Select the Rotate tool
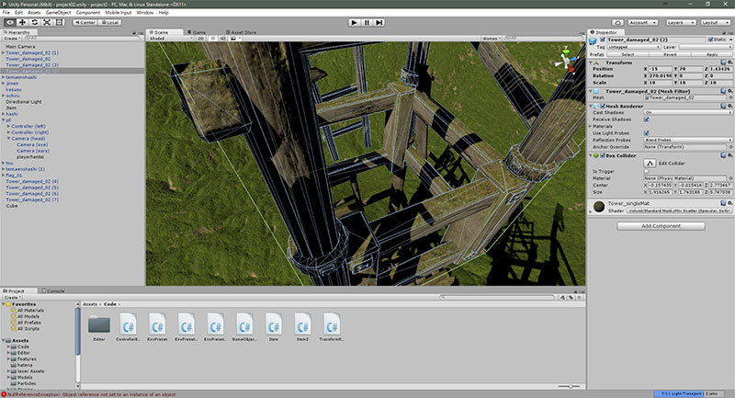 (x=34, y=22)
